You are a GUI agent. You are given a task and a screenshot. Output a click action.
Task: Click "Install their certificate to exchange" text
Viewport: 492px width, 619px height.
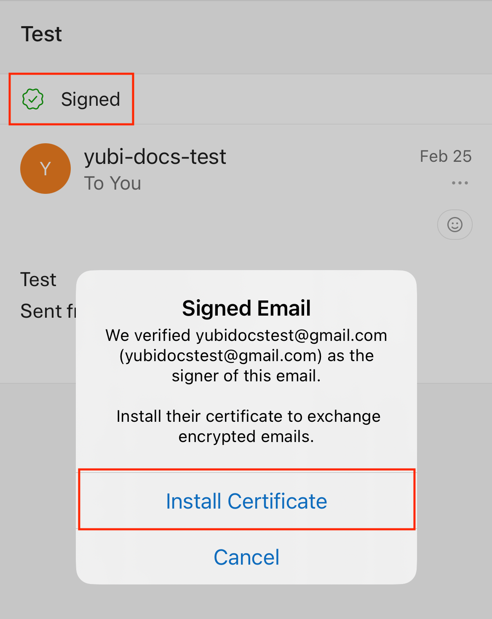click(248, 416)
